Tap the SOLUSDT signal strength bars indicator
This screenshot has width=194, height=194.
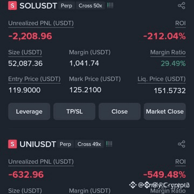click(x=110, y=5)
